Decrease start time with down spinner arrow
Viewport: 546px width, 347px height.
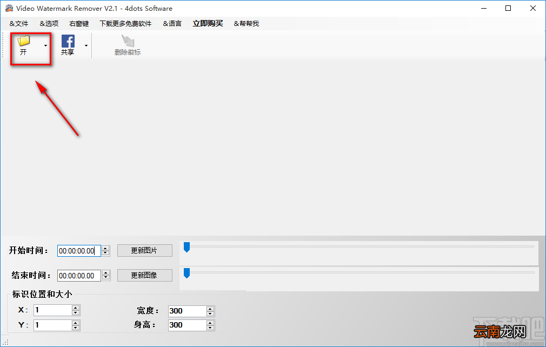point(106,253)
